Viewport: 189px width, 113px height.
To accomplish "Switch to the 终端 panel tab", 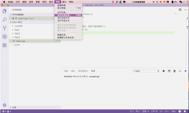I will click(93, 71).
